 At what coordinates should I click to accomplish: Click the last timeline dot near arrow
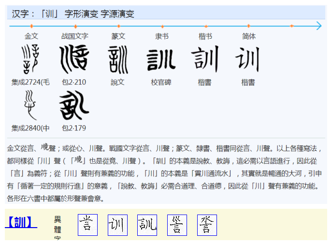(x=291, y=26)
